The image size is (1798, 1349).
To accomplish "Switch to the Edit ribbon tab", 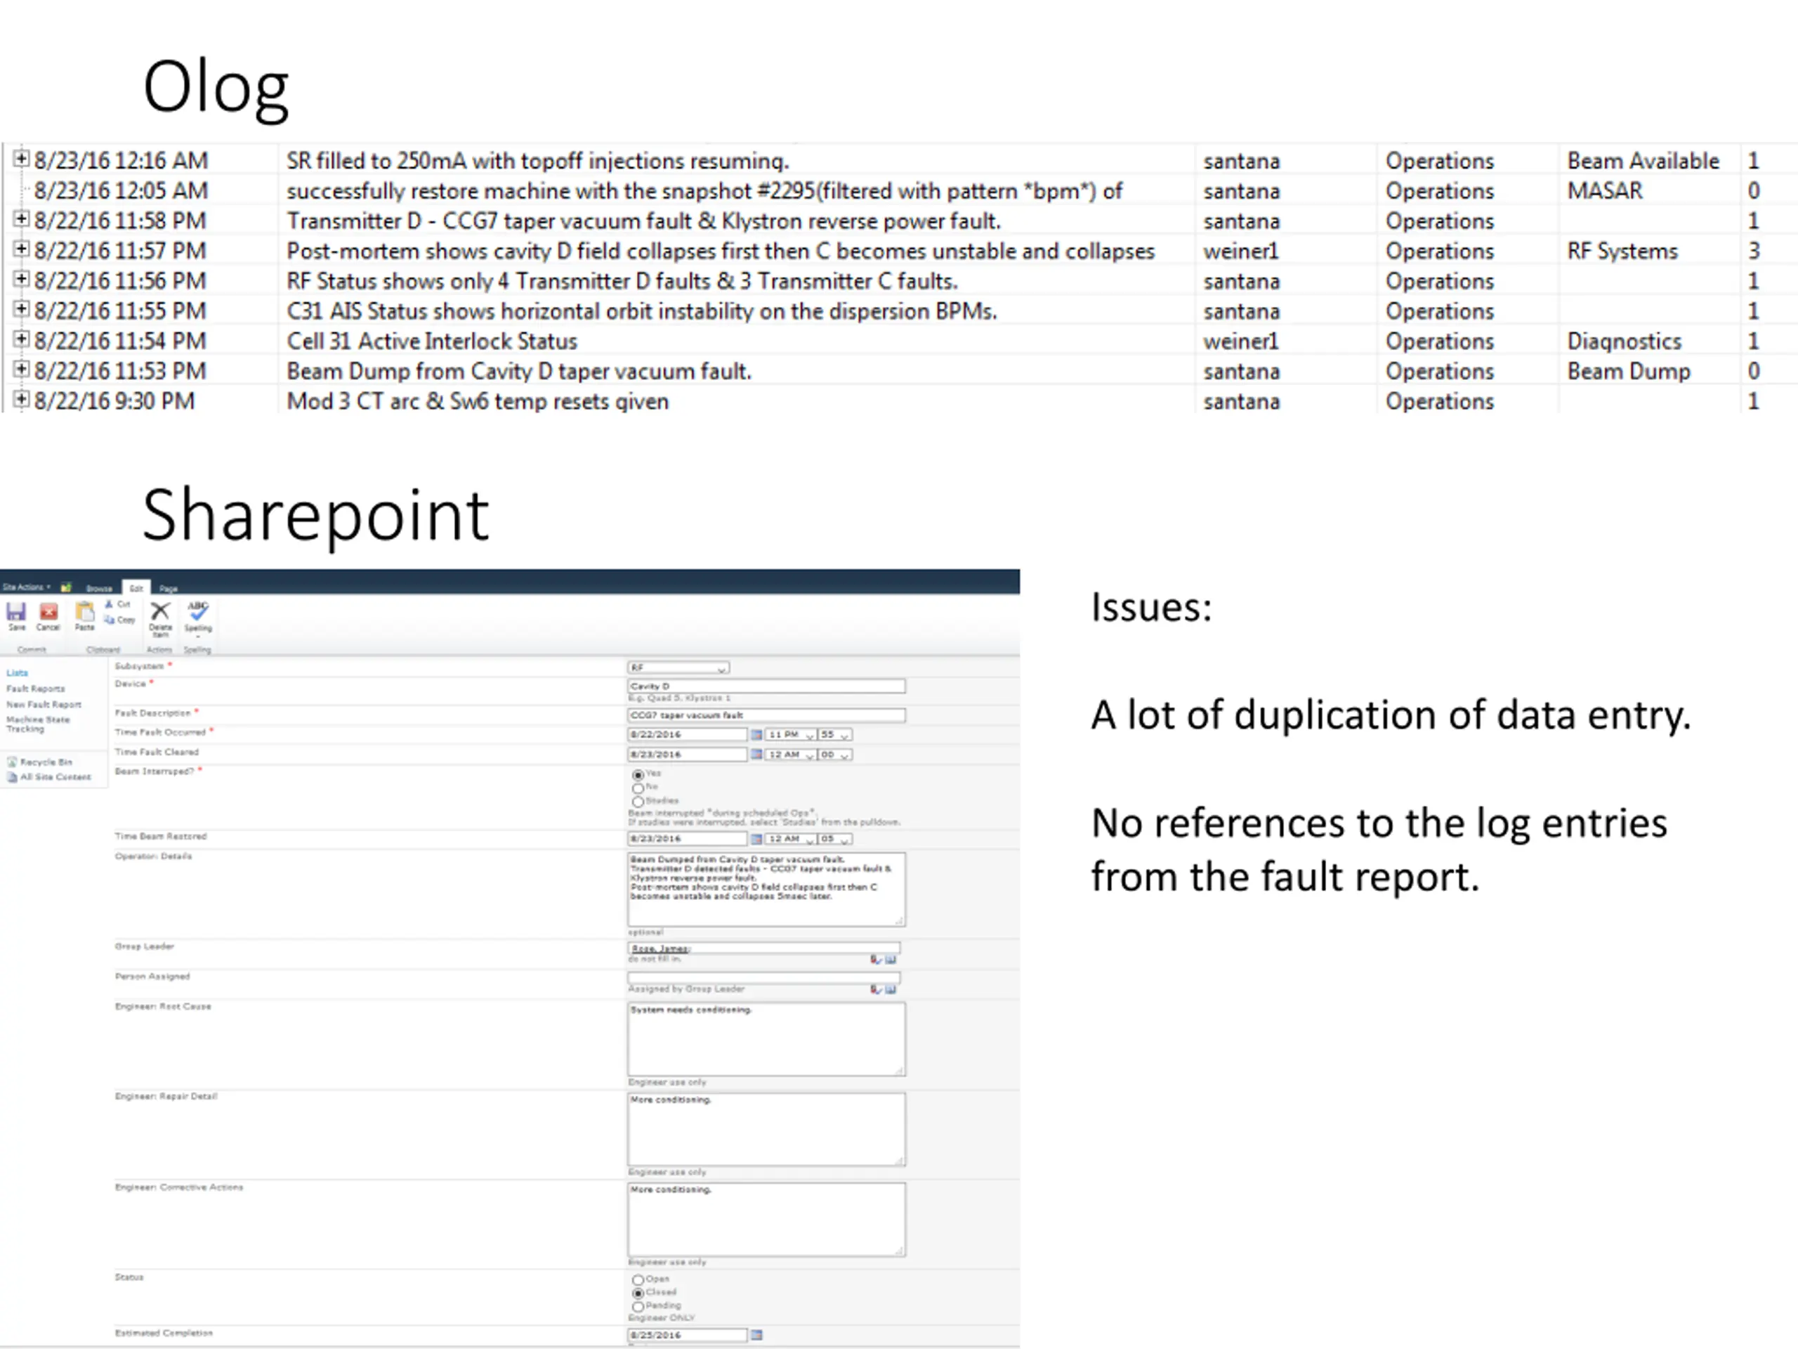I will 136,588.
